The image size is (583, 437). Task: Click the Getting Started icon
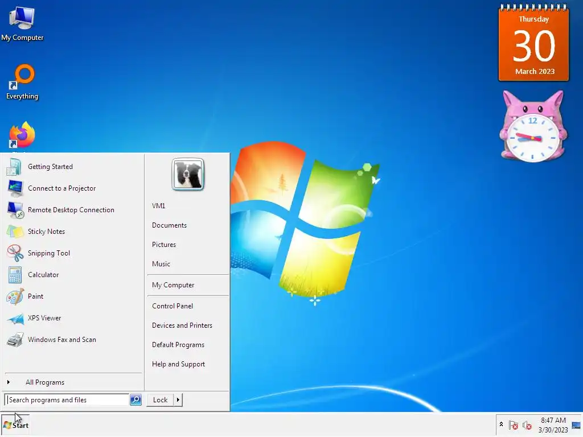point(15,167)
